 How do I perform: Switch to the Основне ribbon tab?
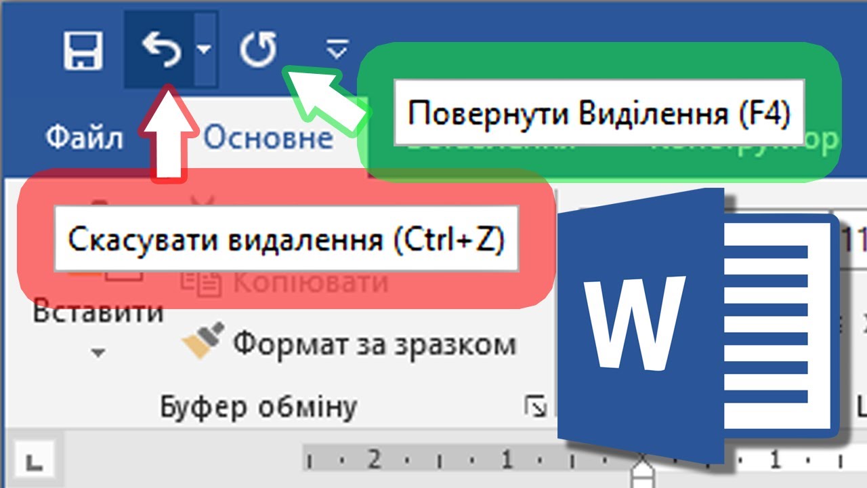pyautogui.click(x=268, y=138)
